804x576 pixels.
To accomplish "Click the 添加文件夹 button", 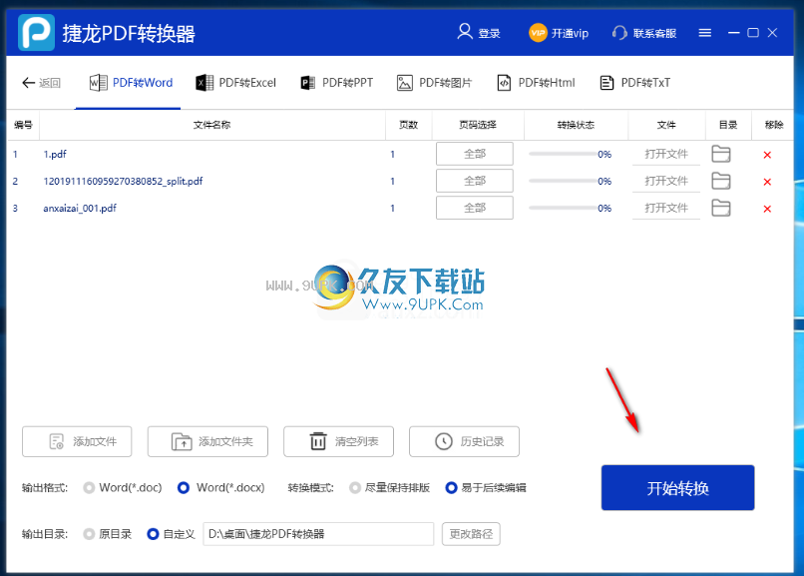I will pos(207,441).
